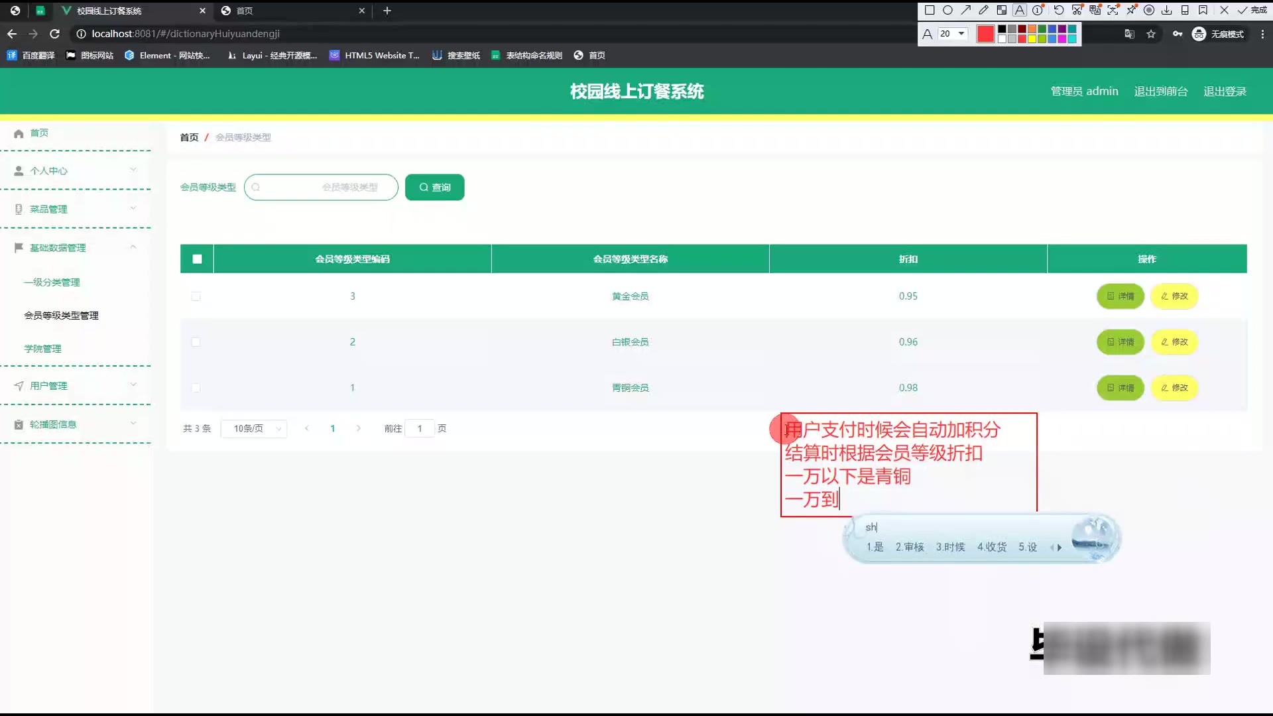This screenshot has width=1273, height=716.
Task: Click the next page arrow in pagination
Action: [359, 429]
